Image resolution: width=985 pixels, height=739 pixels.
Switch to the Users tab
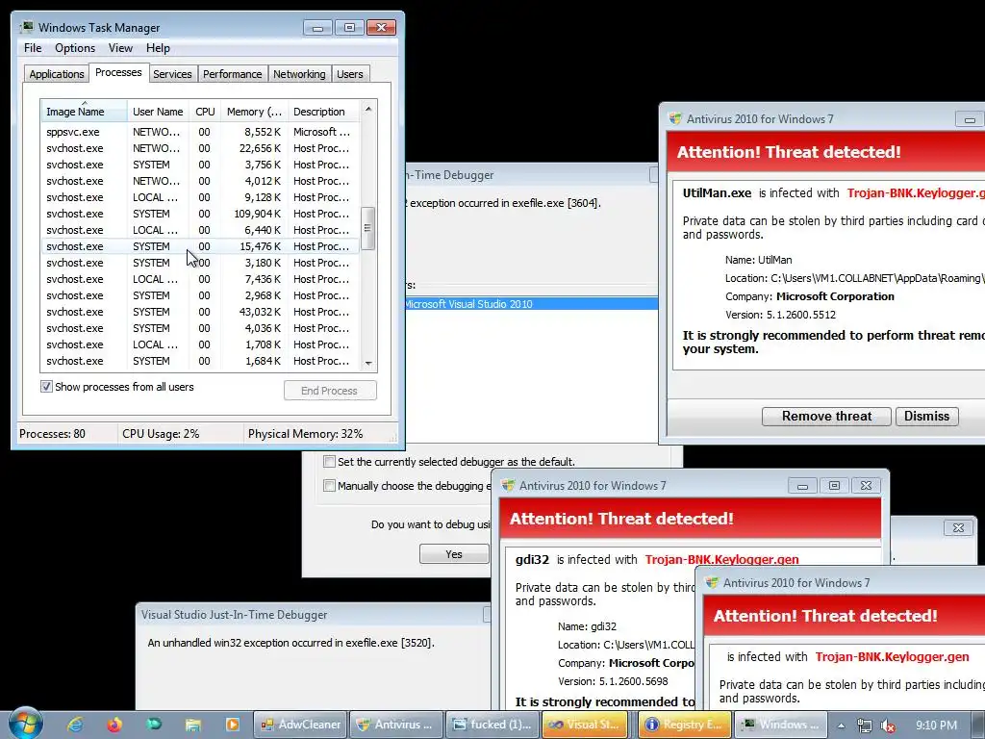pos(350,74)
